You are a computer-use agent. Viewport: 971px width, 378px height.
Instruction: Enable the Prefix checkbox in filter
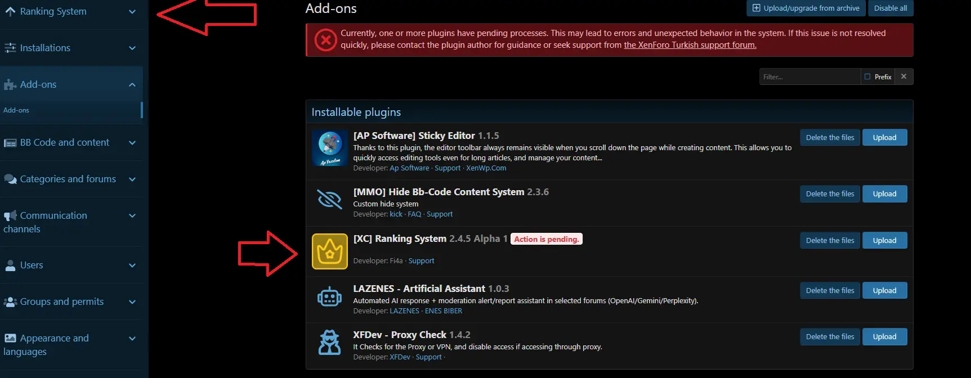[x=867, y=76]
